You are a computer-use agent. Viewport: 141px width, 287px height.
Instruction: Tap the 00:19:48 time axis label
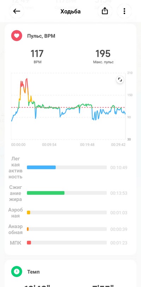[x=87, y=145]
